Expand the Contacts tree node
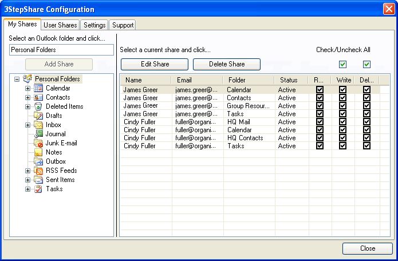398x261 pixels. [27, 97]
